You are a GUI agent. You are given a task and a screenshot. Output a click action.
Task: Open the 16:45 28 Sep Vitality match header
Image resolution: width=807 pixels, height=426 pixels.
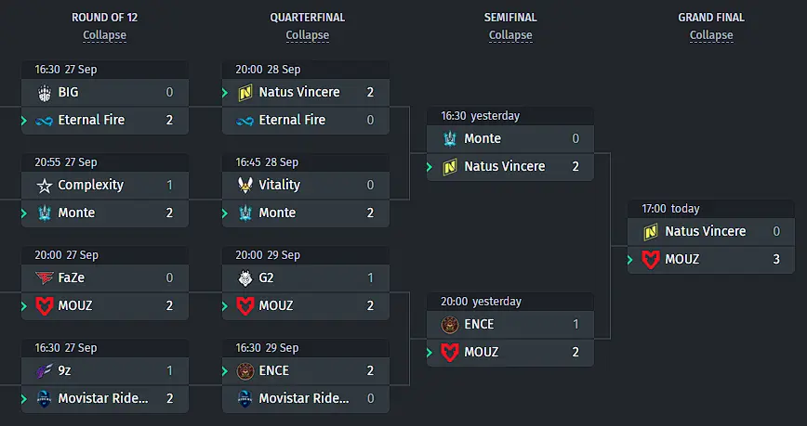(x=306, y=162)
